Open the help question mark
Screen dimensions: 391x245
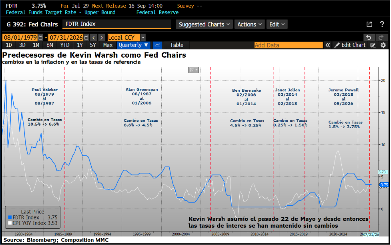click(382, 24)
